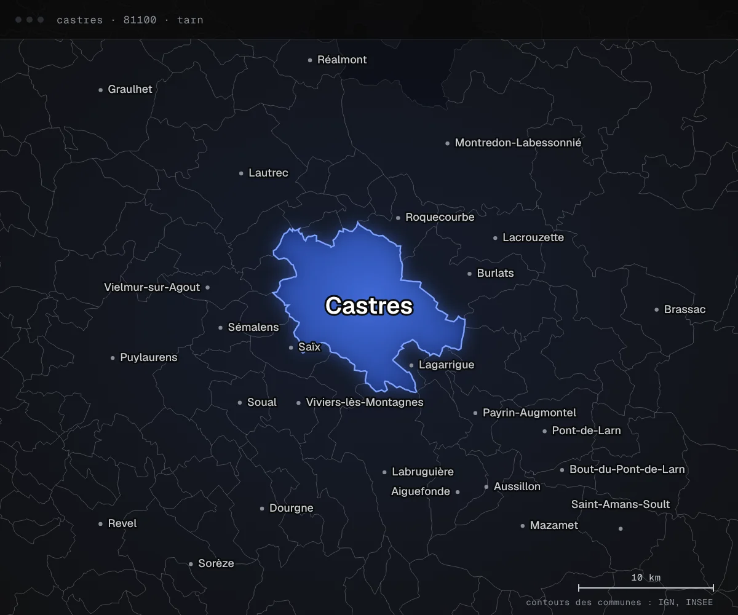
Task: Select the Roquecourbe label
Action: (x=440, y=217)
